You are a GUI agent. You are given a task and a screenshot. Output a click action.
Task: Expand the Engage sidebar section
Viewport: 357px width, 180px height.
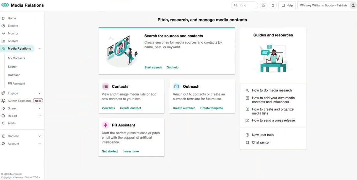point(40,93)
